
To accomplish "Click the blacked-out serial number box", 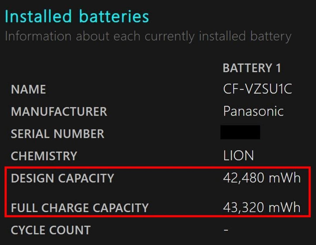I will pos(240,132).
